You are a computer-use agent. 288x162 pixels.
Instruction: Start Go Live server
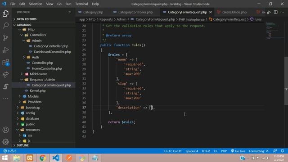click(x=238, y=151)
